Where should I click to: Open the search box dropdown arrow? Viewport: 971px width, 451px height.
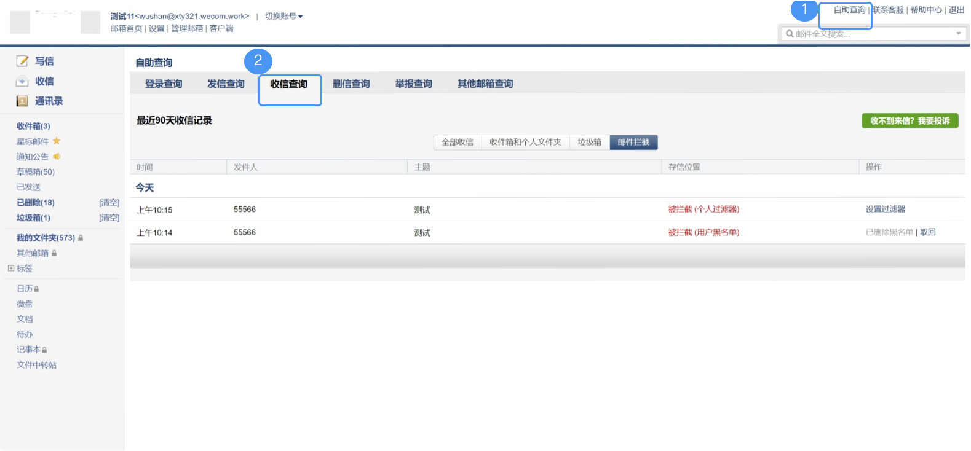point(958,34)
